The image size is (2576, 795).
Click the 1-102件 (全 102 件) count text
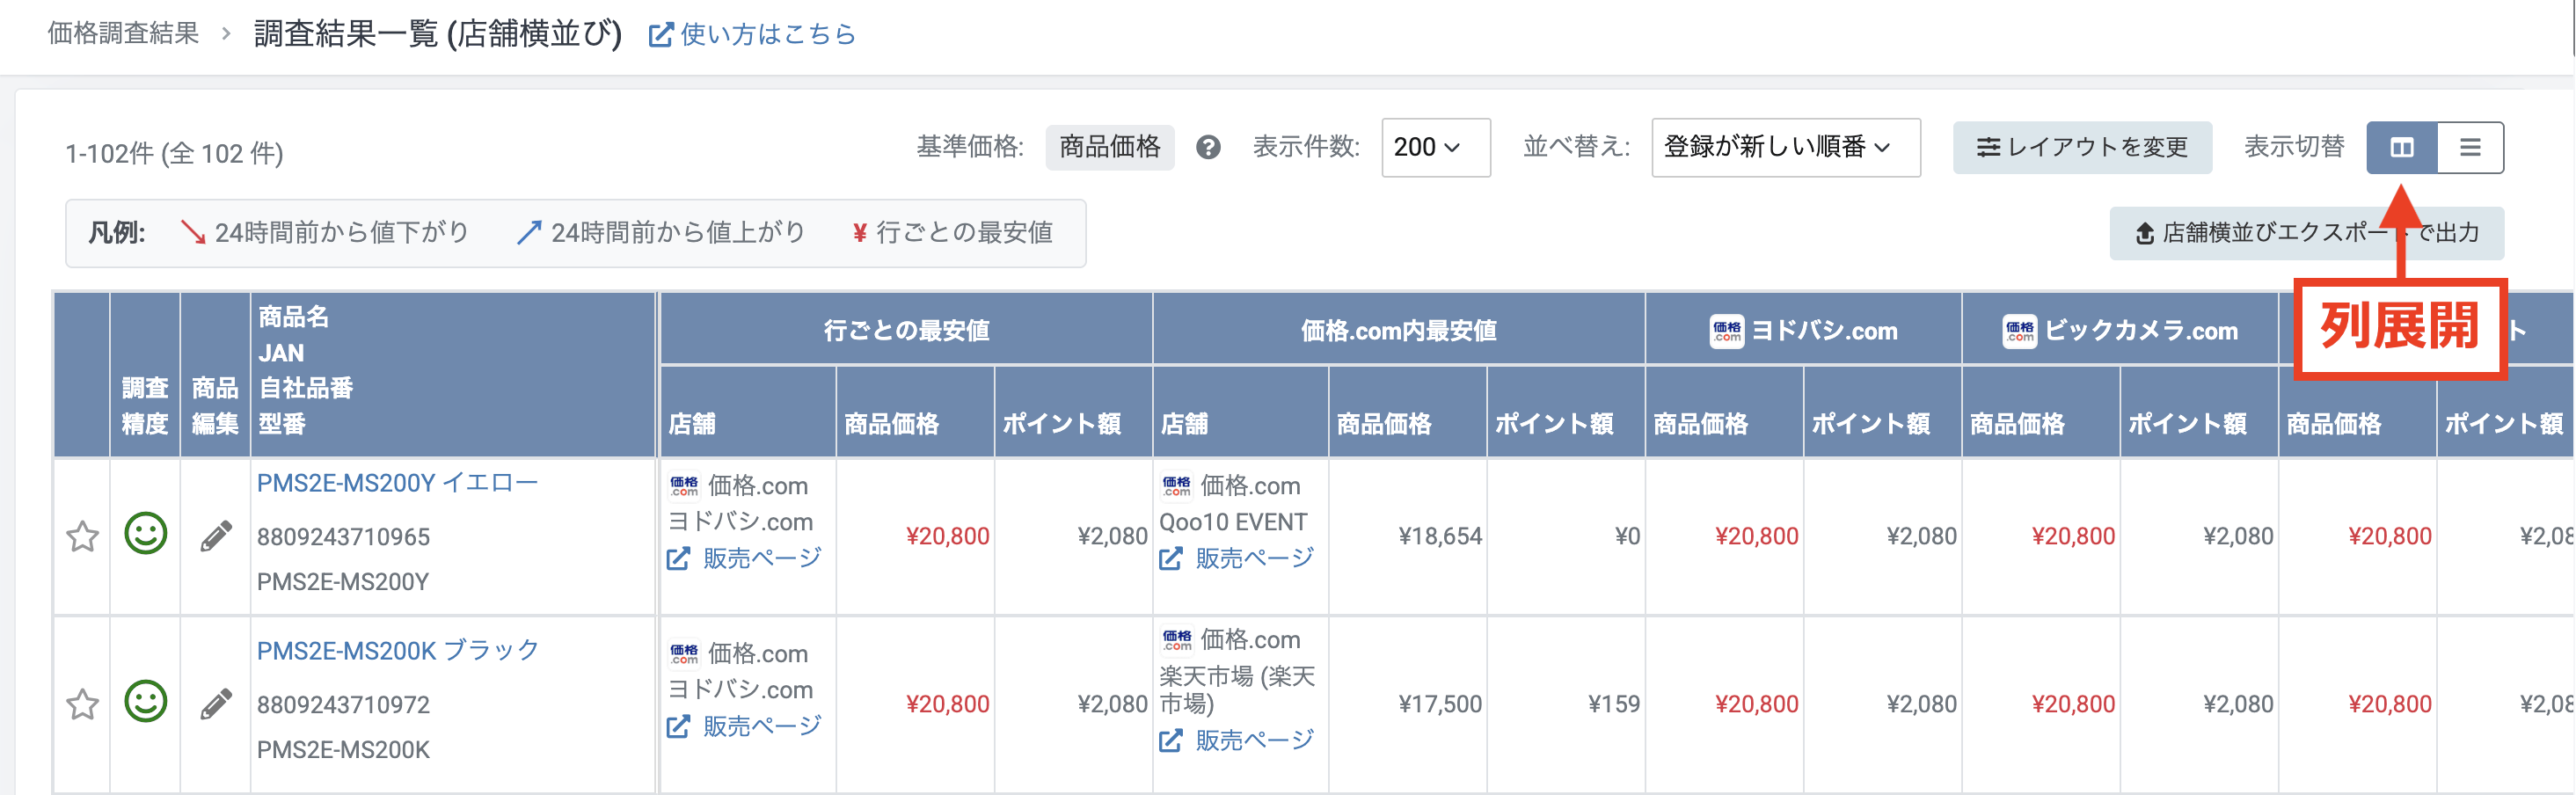pos(174,154)
